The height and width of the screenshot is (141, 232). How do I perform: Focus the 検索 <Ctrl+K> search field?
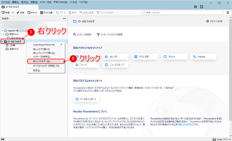(183, 13)
